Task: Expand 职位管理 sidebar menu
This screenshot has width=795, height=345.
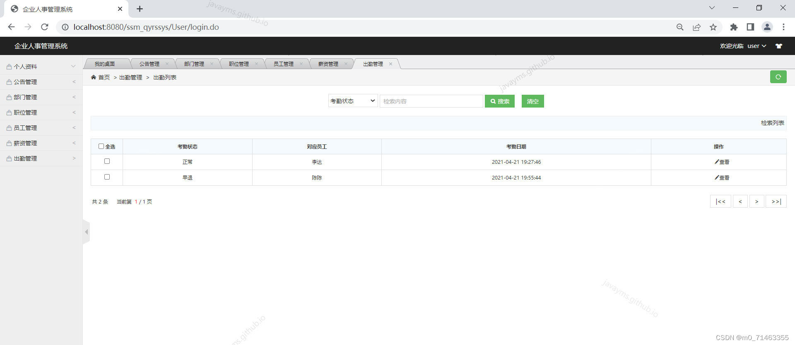Action: (x=41, y=113)
